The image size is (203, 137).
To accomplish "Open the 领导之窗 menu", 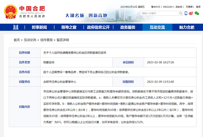I will tap(69, 27).
